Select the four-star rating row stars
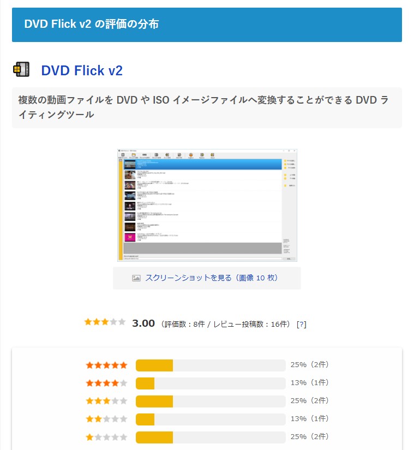 point(106,383)
